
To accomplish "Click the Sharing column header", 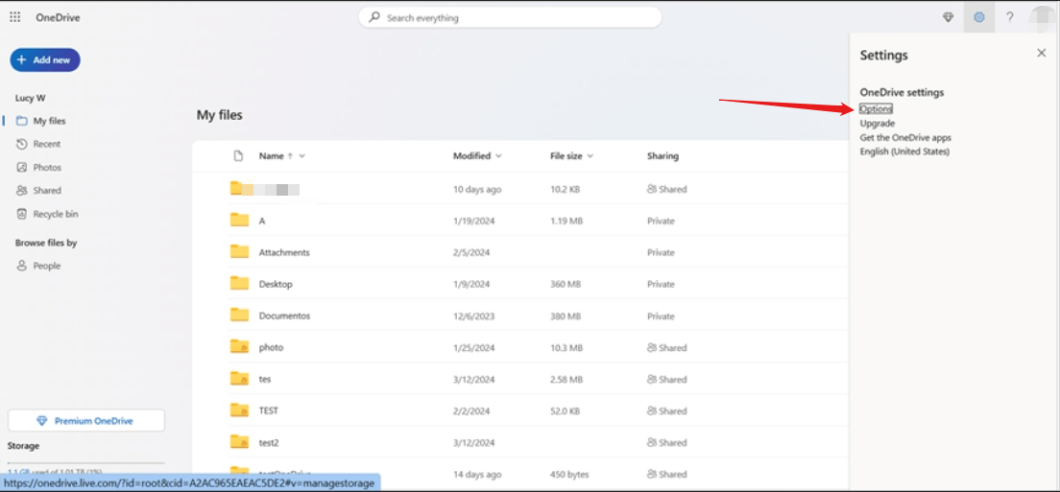I will [x=662, y=156].
